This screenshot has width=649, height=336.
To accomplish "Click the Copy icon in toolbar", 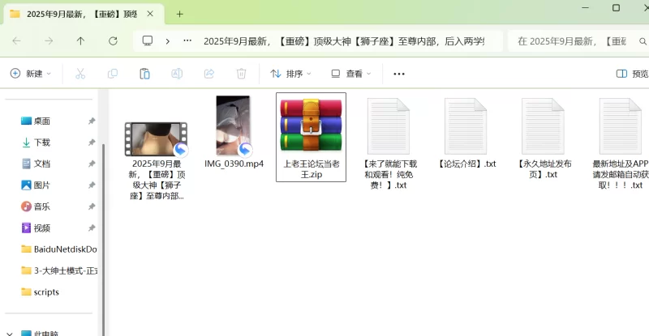I will click(112, 74).
